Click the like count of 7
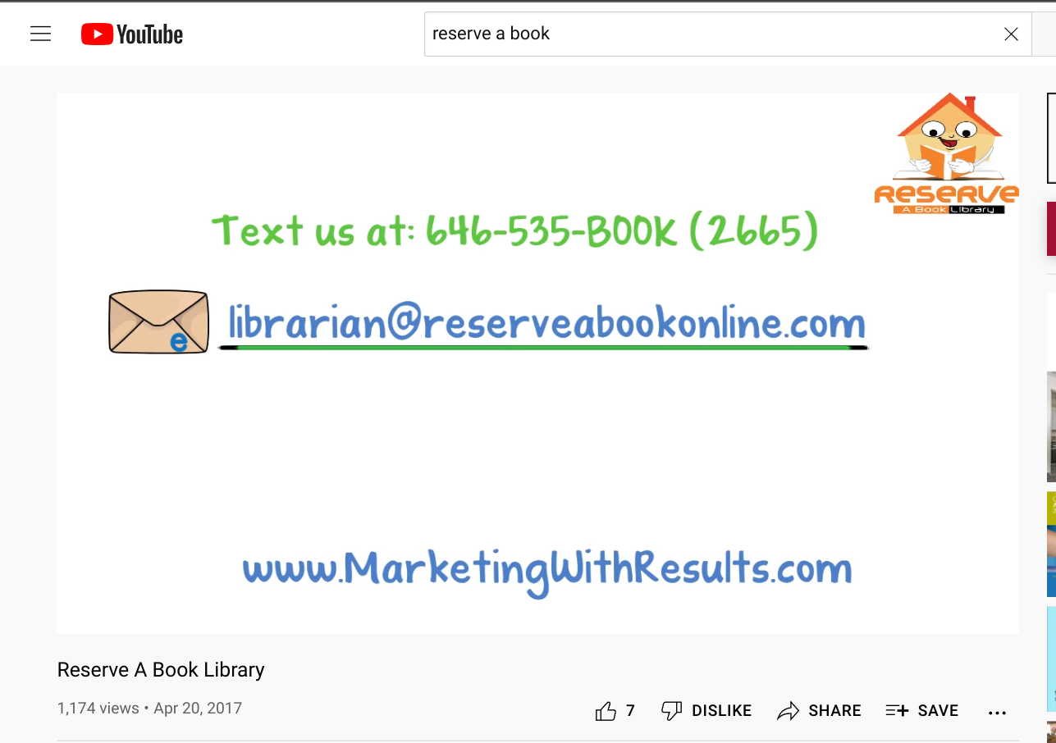This screenshot has height=743, width=1056. point(630,711)
